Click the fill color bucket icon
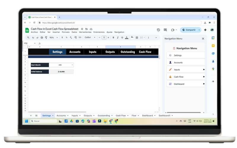The image size is (237, 148). (x=132, y=37)
